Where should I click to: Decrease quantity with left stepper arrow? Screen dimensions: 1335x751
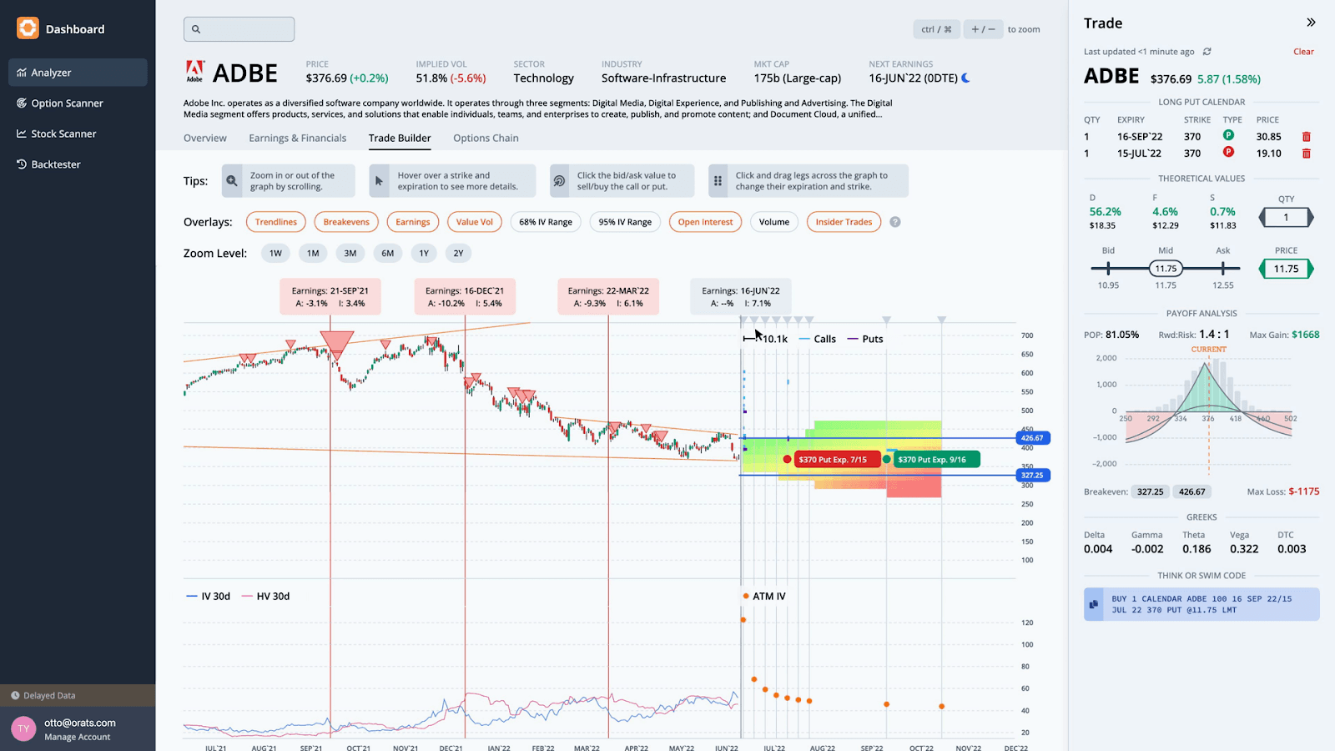tap(1262, 218)
